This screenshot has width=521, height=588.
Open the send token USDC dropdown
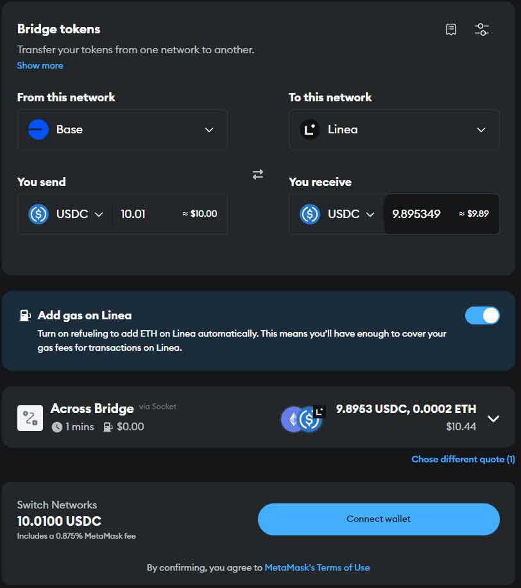coord(66,214)
